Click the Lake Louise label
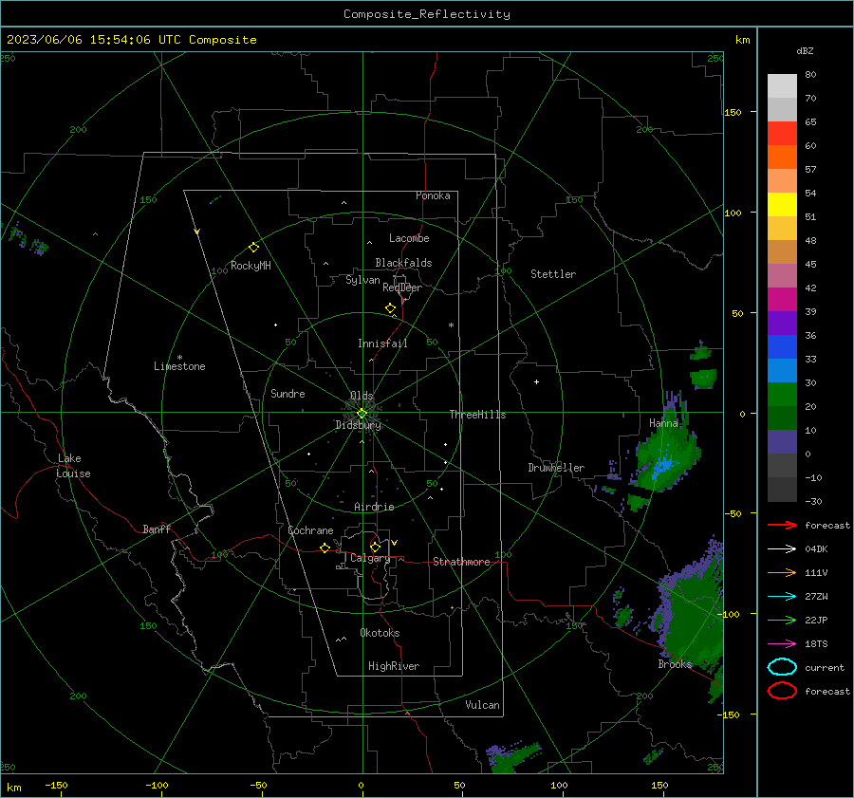 coord(73,466)
